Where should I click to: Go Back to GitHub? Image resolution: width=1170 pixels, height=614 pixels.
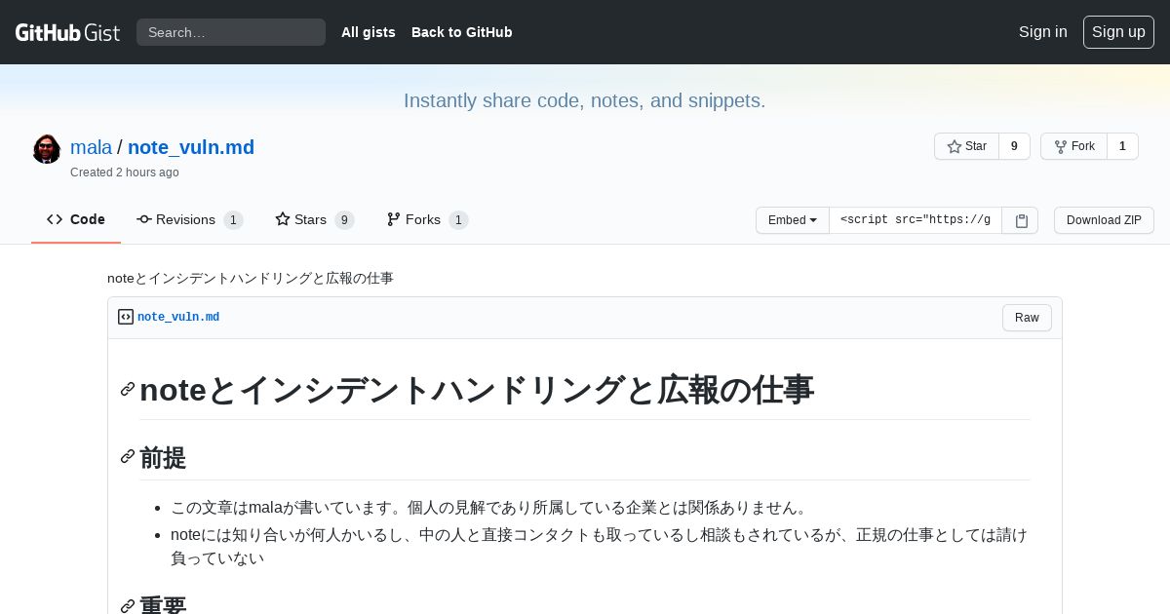462,32
